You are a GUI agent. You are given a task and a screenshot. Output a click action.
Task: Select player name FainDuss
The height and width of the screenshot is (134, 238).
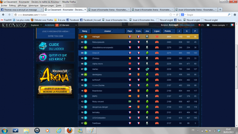tap(96, 123)
